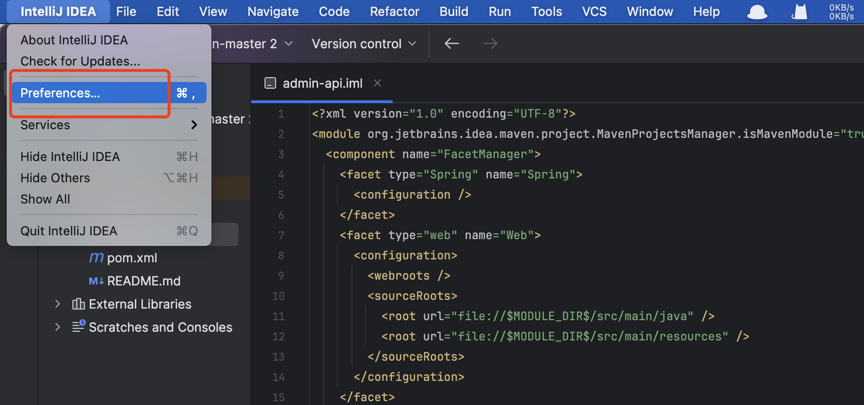Click the cat icon in macOS menu bar

tap(799, 12)
